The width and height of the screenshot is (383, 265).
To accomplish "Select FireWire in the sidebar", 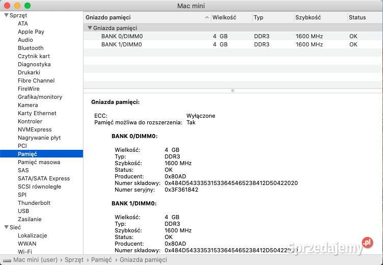I will pyautogui.click(x=29, y=89).
